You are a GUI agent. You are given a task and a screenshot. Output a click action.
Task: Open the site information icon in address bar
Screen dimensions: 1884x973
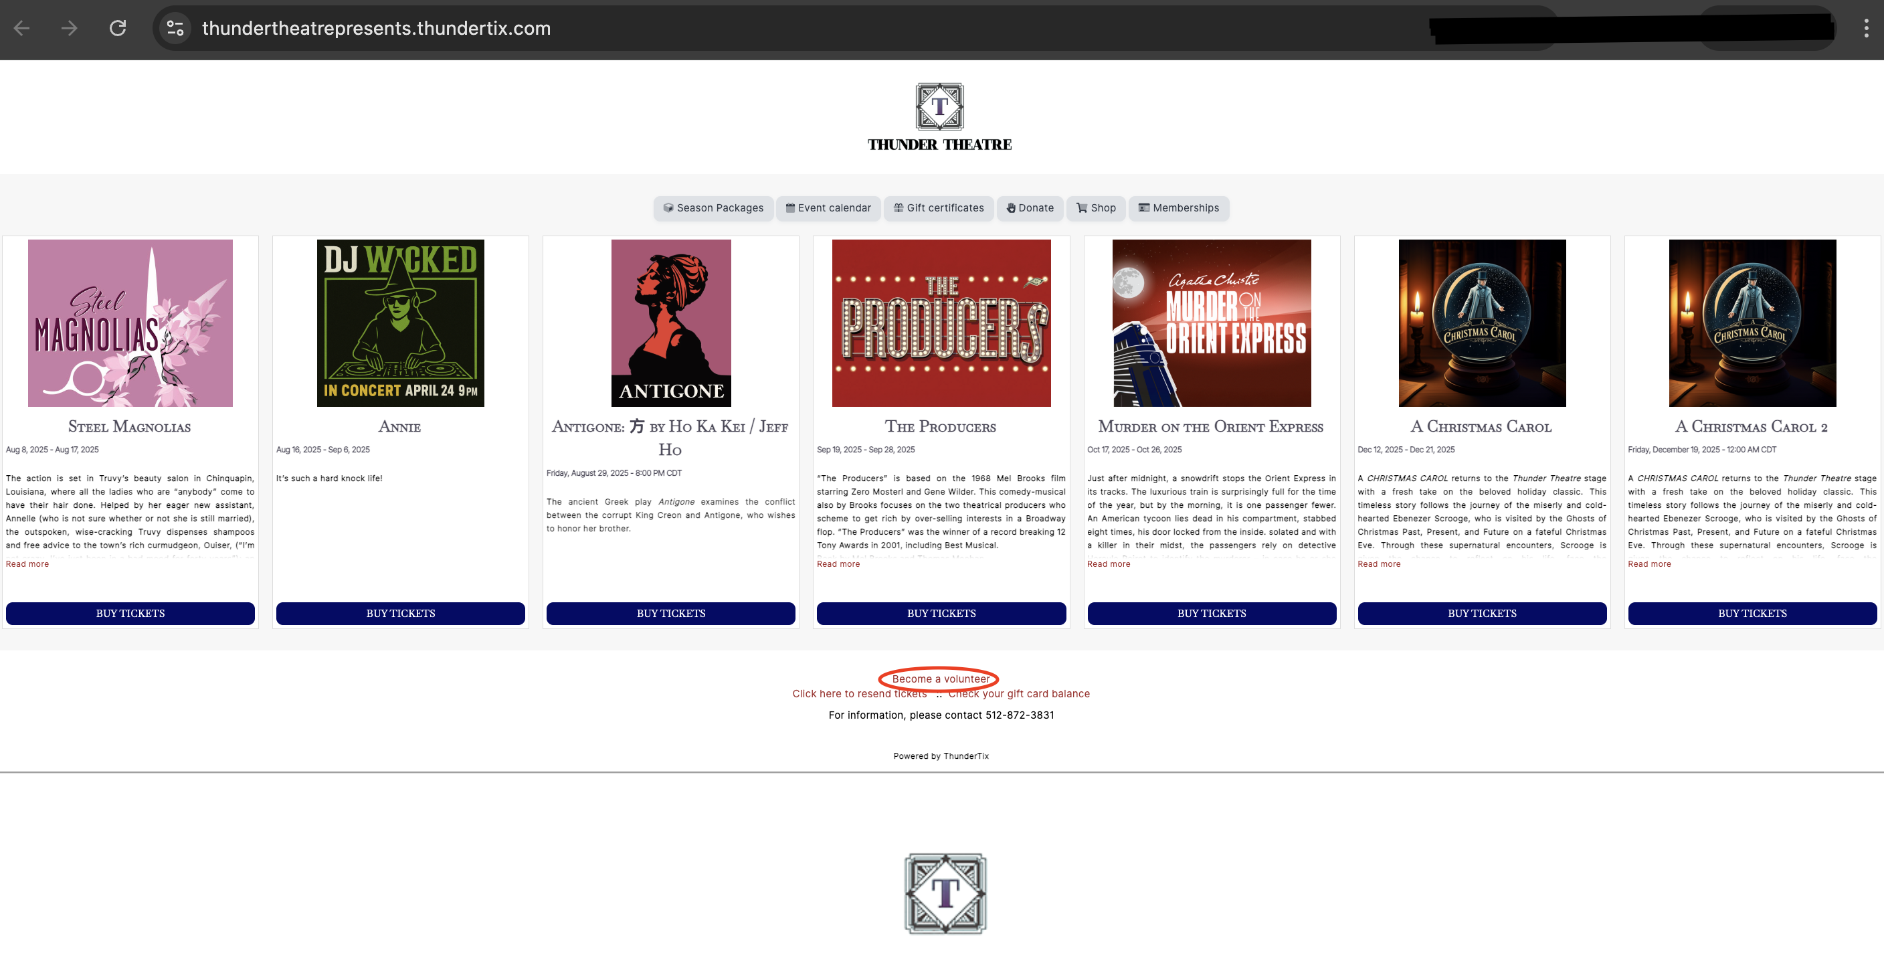coord(175,29)
